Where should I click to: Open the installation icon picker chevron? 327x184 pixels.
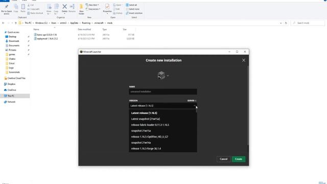168,76
